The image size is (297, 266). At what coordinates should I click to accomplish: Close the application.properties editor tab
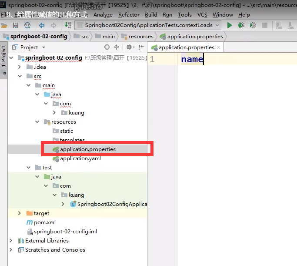(x=218, y=47)
